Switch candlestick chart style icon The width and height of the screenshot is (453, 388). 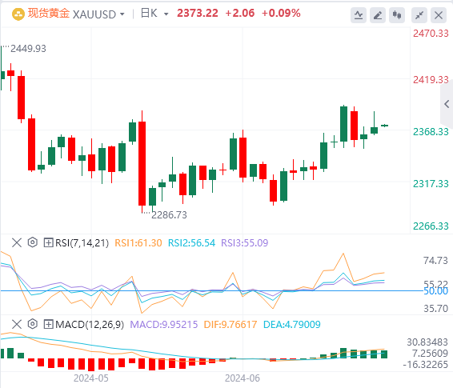tap(397, 15)
